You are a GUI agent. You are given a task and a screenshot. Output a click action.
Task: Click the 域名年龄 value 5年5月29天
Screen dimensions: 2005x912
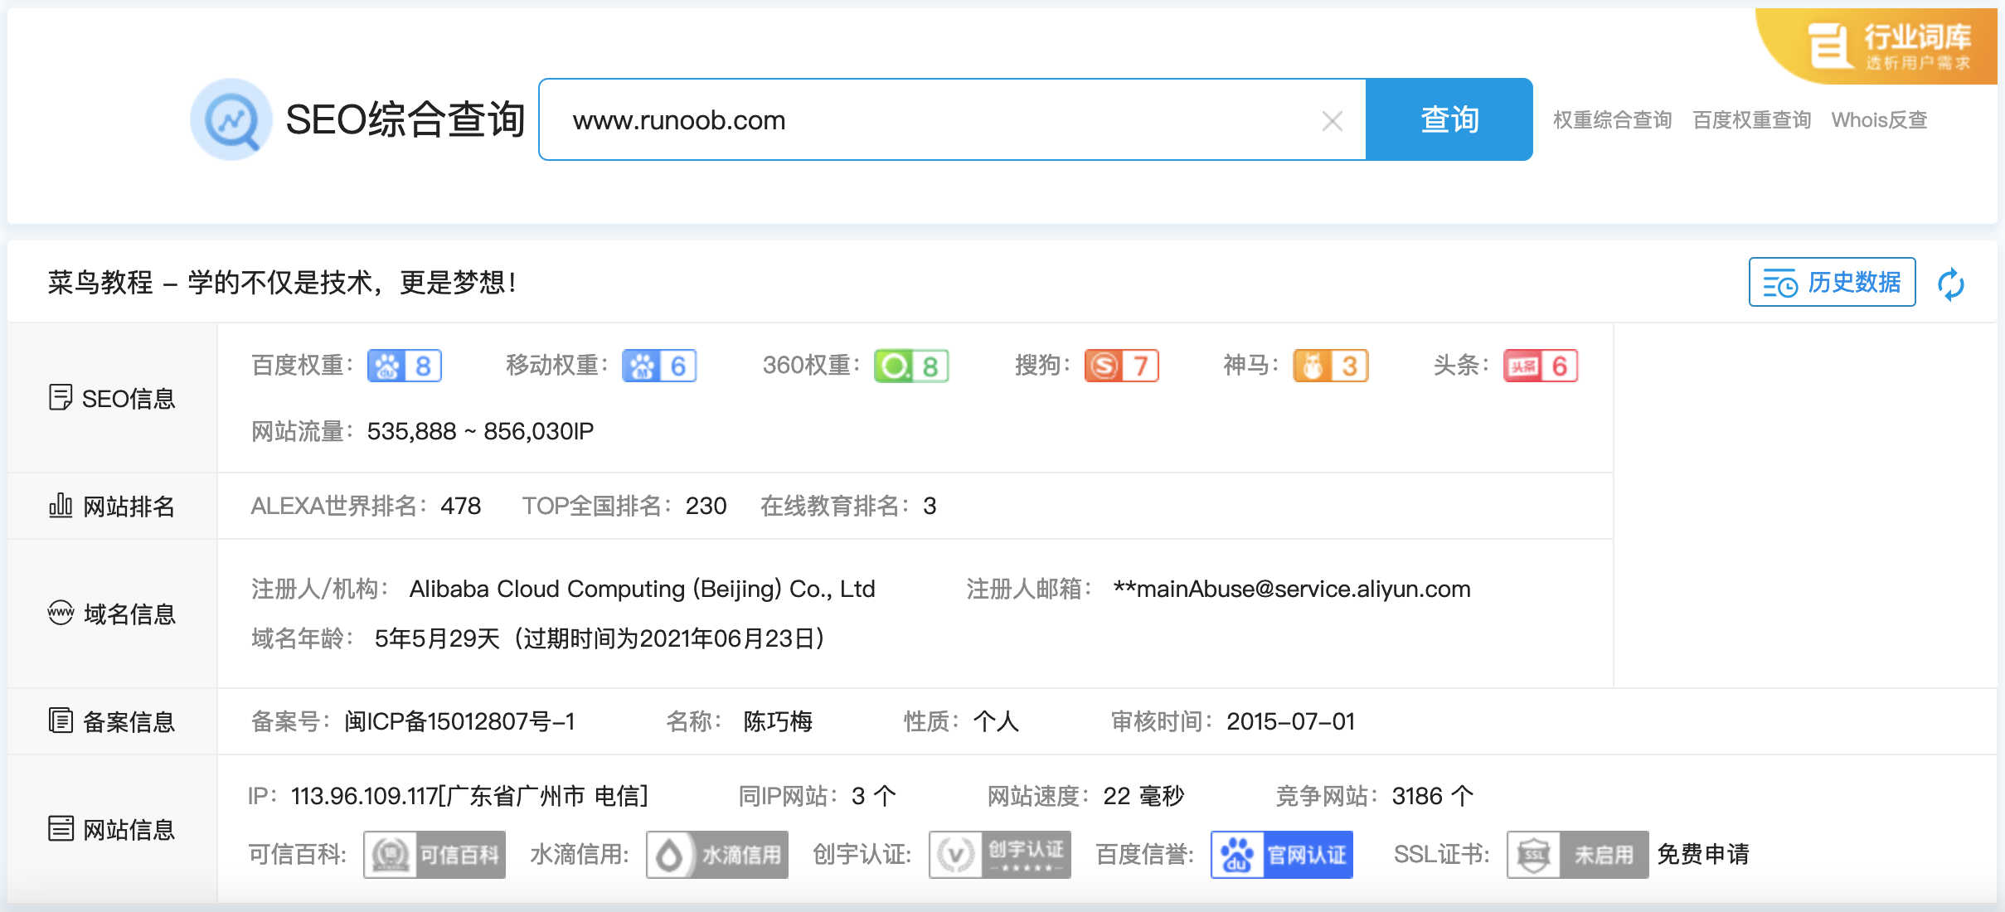[x=438, y=638]
